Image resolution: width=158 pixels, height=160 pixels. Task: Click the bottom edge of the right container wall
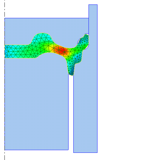tap(86, 153)
